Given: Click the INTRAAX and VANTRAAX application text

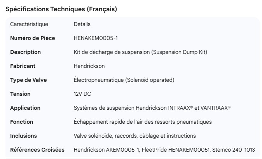Looking at the screenshot, I should [x=152, y=108].
